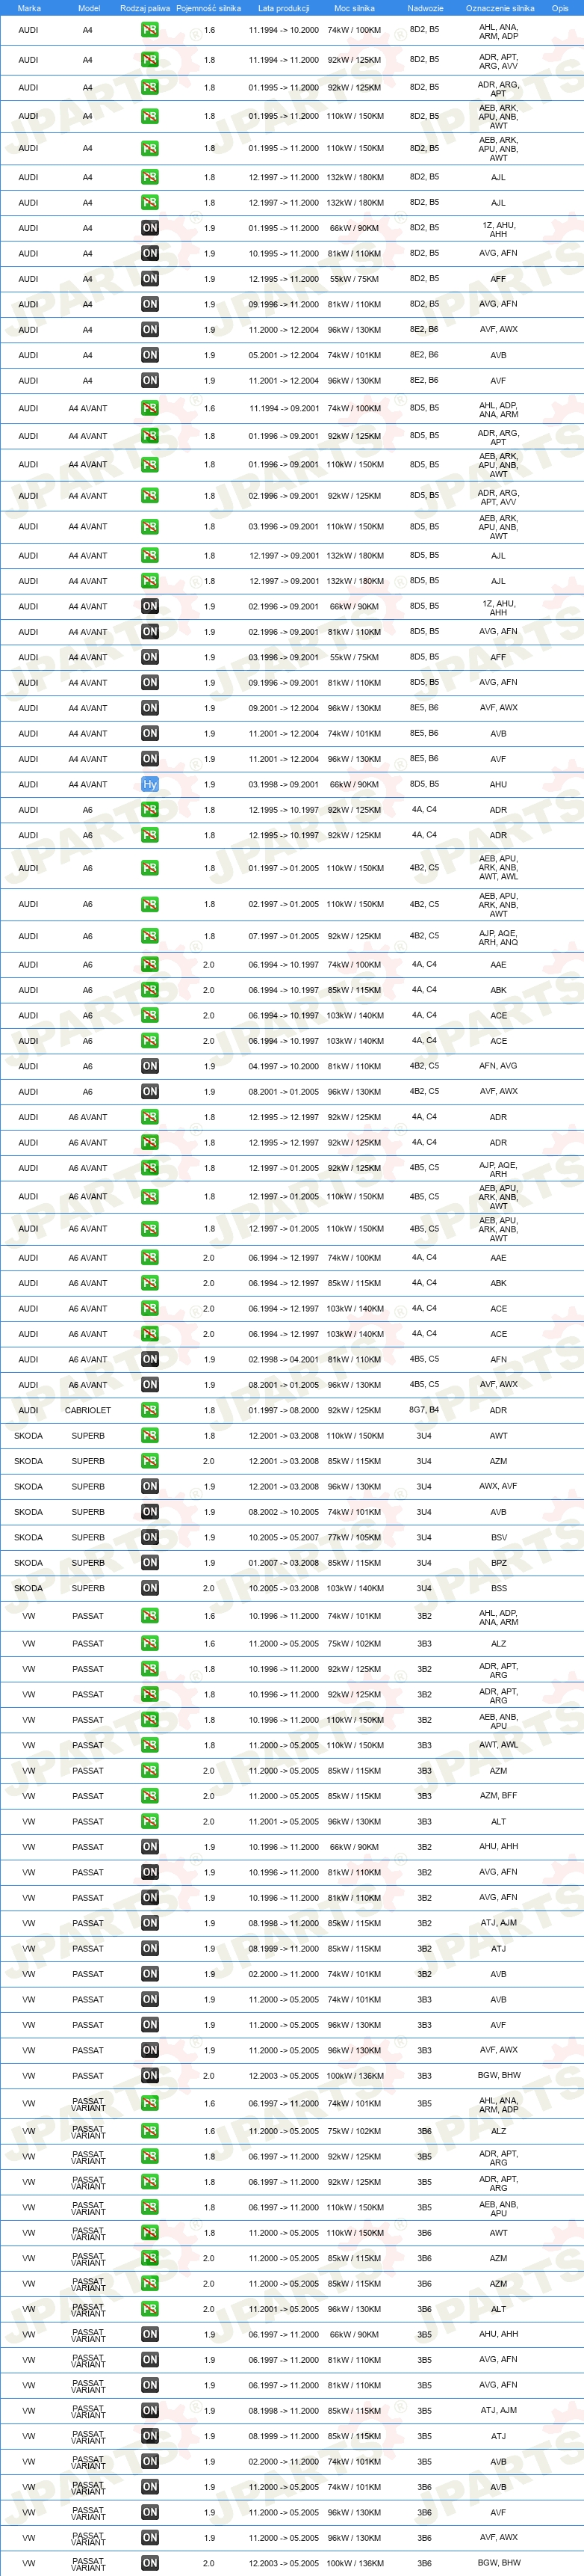
Task: Click the Moc silnika column header
Action: click(355, 8)
